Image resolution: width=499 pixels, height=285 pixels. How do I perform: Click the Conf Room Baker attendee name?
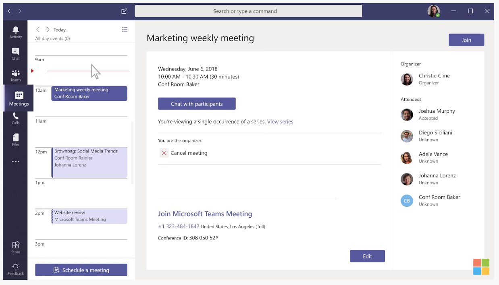pyautogui.click(x=439, y=197)
